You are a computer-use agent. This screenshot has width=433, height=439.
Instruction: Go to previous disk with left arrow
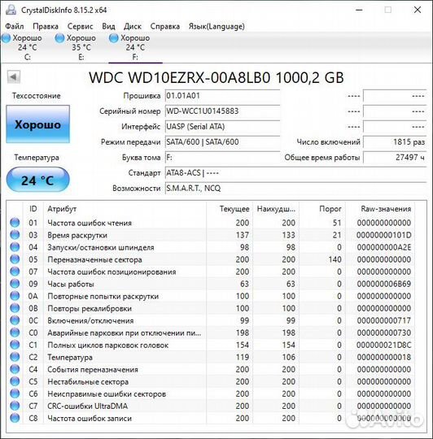[14, 76]
